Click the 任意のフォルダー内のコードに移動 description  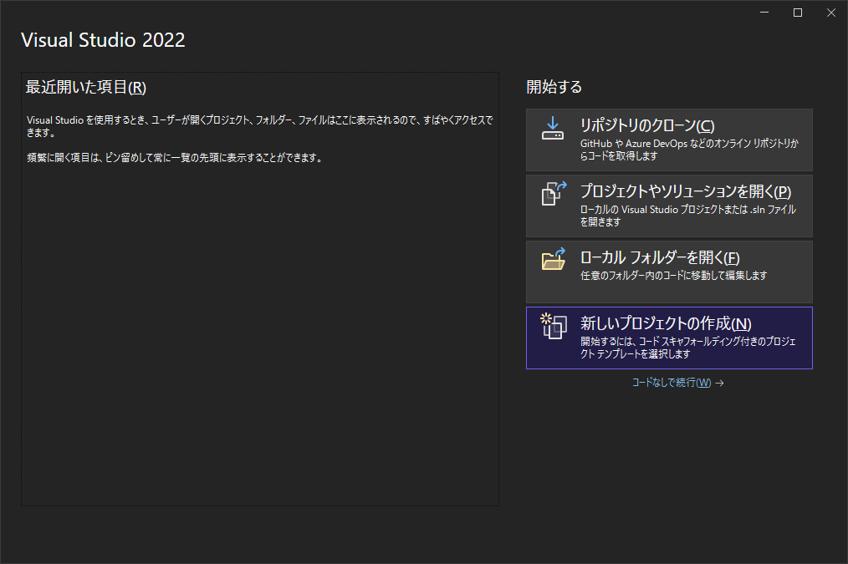(674, 276)
